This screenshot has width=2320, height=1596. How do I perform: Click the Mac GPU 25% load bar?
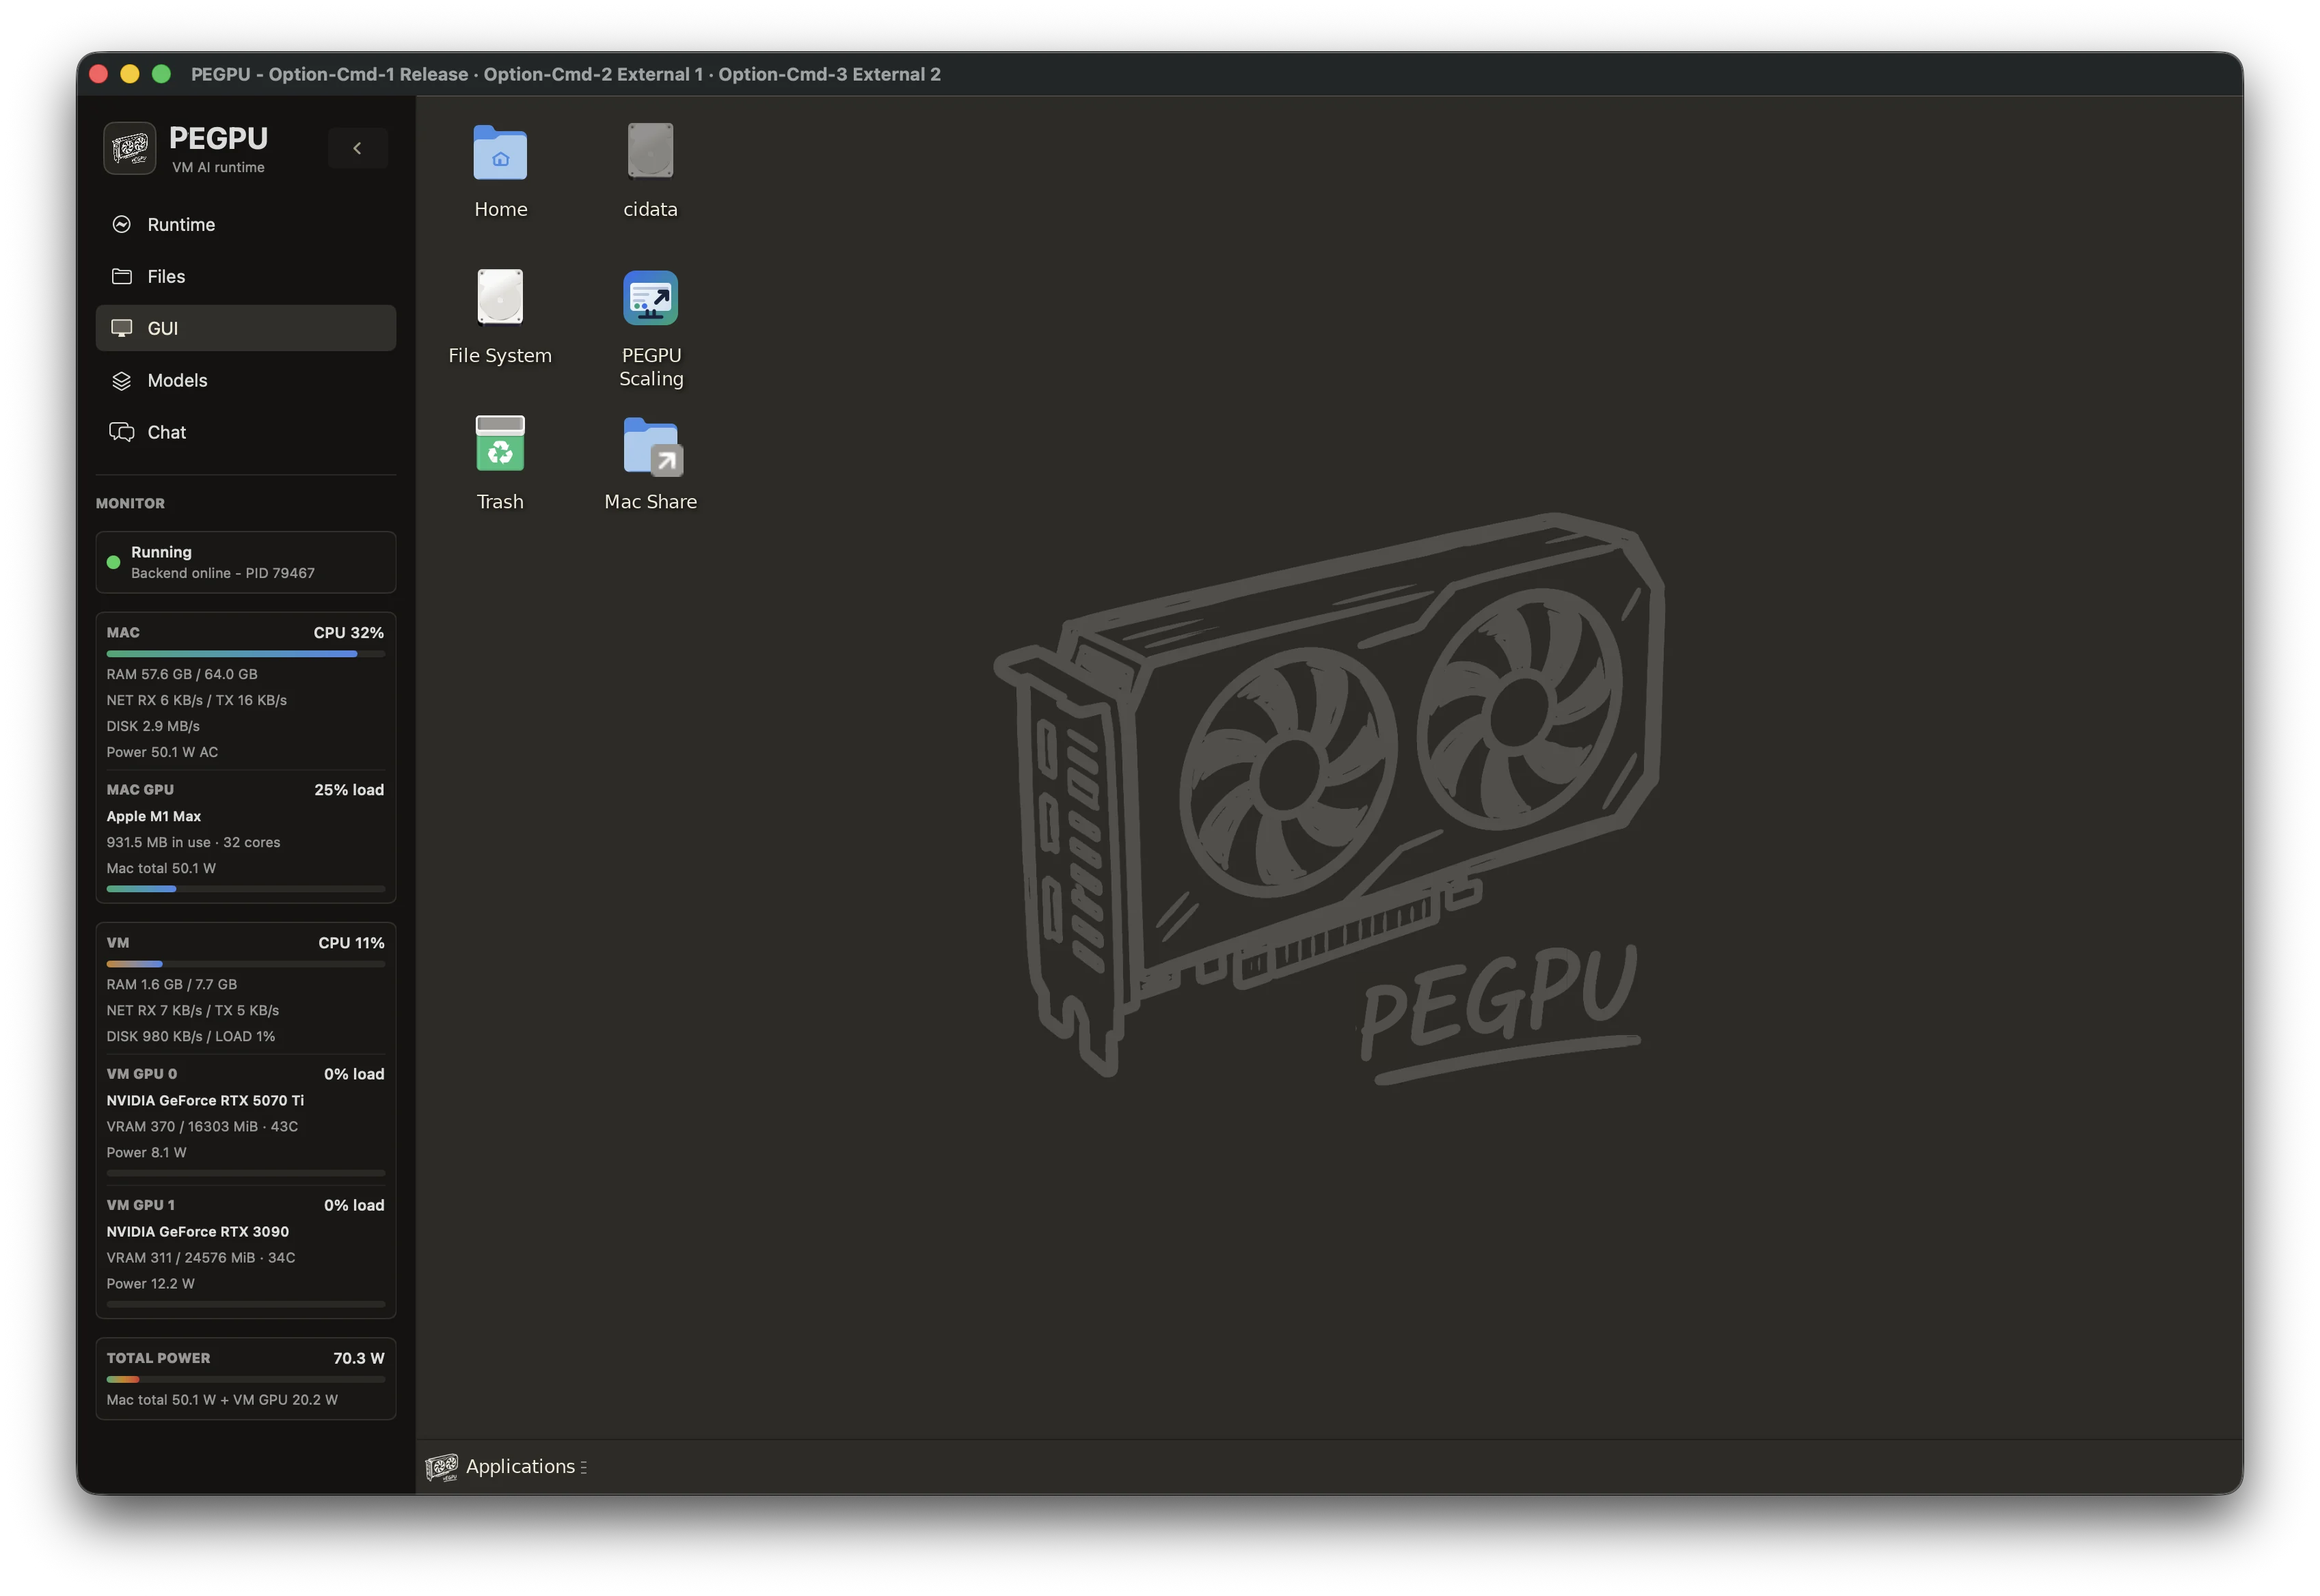click(246, 889)
